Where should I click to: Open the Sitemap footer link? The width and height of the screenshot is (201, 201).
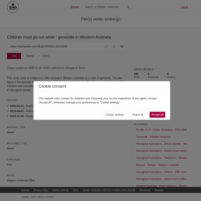(x=159, y=190)
